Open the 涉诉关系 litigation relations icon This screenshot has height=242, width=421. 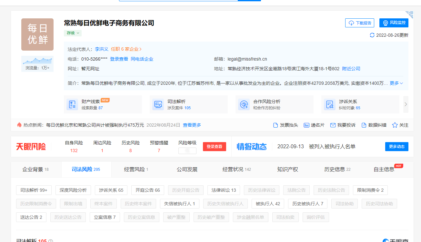pos(330,104)
